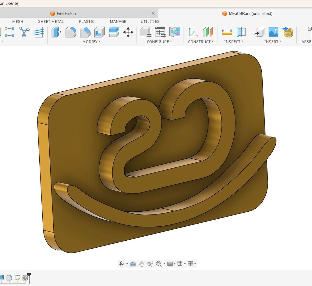This screenshot has width=312, height=286.
Task: Select the Shell tool icon
Action: (x=100, y=32)
